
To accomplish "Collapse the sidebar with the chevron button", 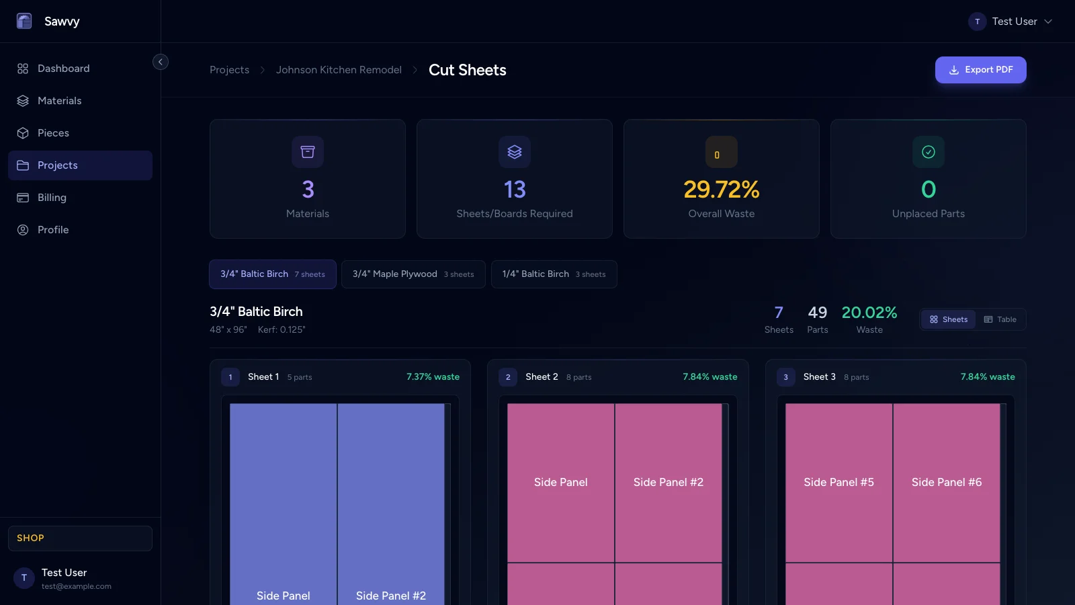I will point(161,61).
